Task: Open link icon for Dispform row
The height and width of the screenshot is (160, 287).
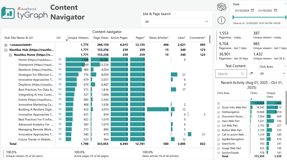Action: [60, 84]
